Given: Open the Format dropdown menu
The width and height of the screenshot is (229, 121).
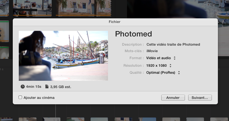Looking at the screenshot, I should click(161, 58).
